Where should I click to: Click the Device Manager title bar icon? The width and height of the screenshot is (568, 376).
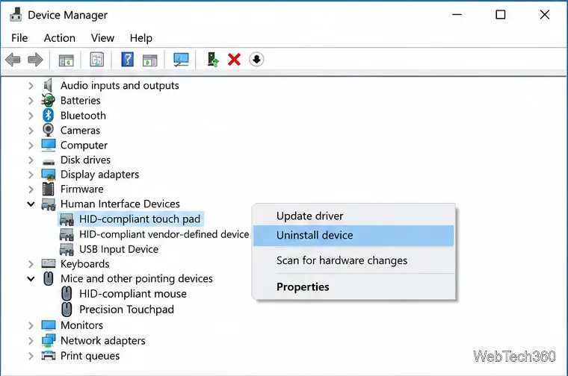pyautogui.click(x=16, y=15)
